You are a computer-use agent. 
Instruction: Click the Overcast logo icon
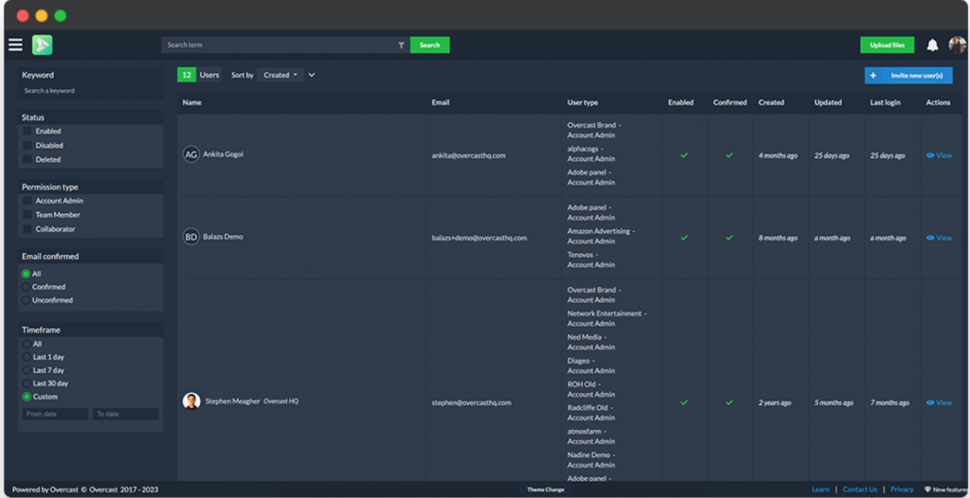pos(42,44)
